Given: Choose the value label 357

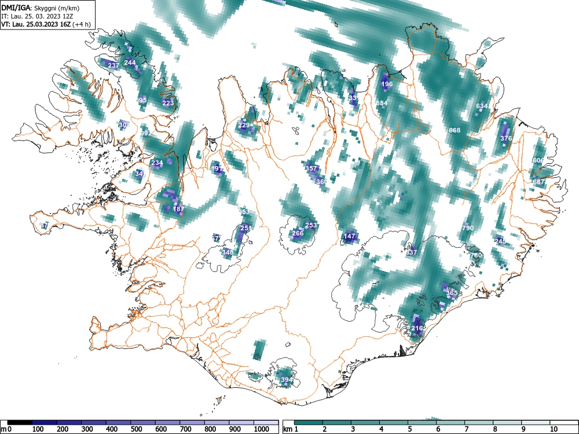Looking at the screenshot, I should pyautogui.click(x=312, y=168).
